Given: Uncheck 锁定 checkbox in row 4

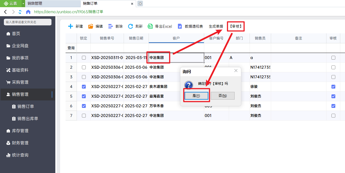Looking at the screenshot, I should (84, 87).
